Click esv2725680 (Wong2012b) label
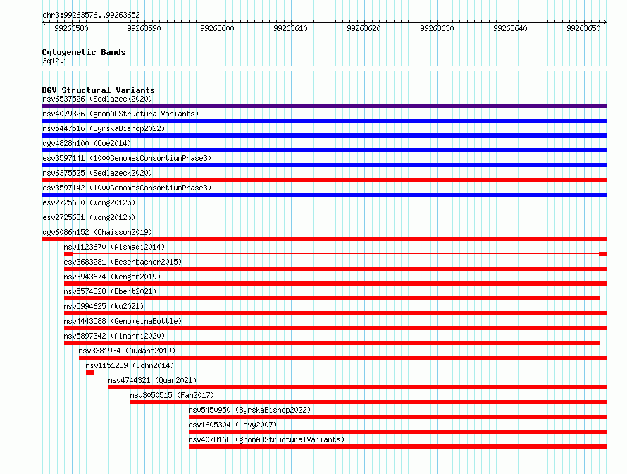The width and height of the screenshot is (627, 474). click(x=89, y=202)
